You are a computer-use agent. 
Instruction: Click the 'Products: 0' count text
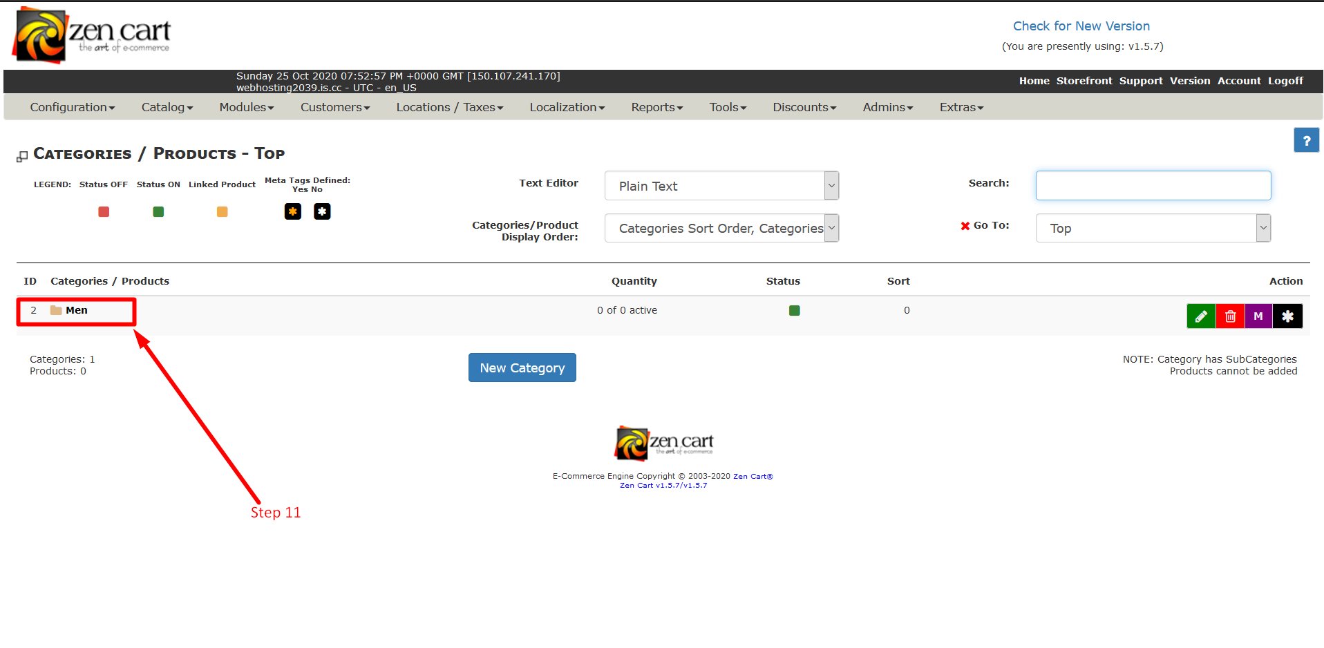[x=58, y=371]
